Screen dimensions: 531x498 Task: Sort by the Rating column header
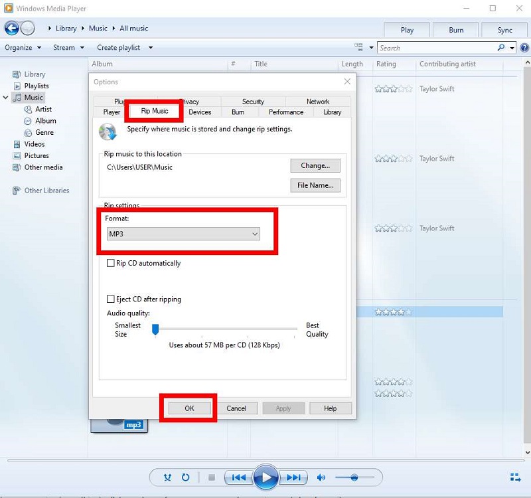tap(386, 64)
